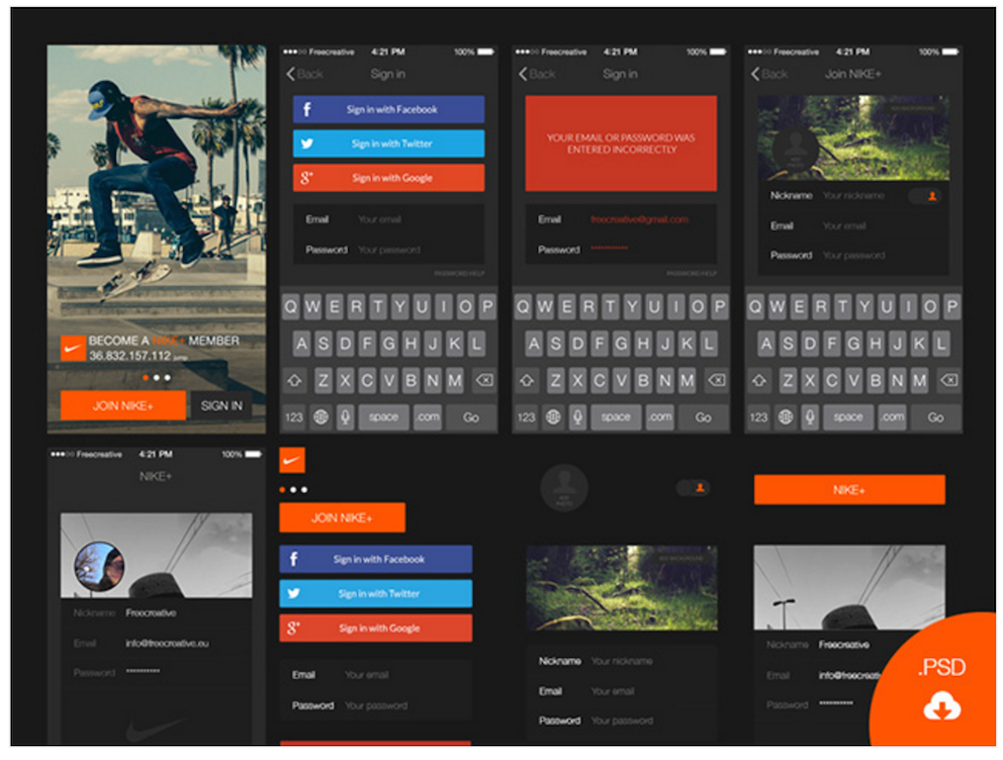Hit the backspace key on the Join NIKE+ keyboard

(x=950, y=381)
